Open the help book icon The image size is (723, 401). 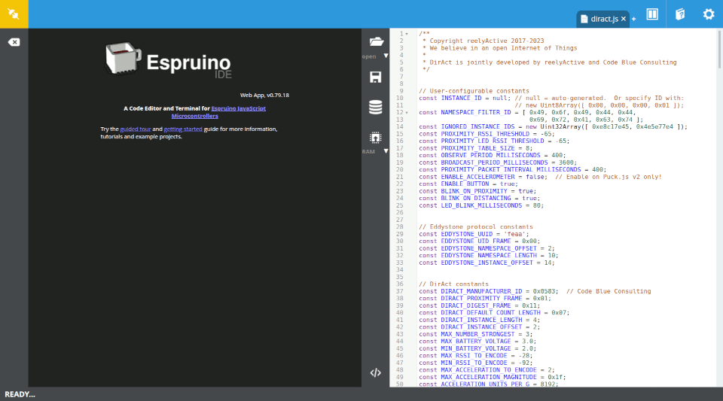point(680,14)
